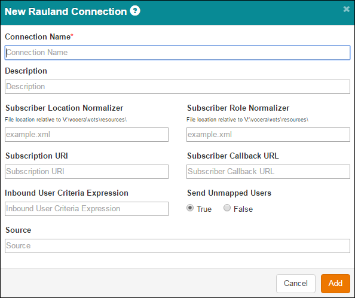Focus the Subscriber Role Normalizer file field
Image resolution: width=355 pixels, height=298 pixels.
click(x=268, y=135)
